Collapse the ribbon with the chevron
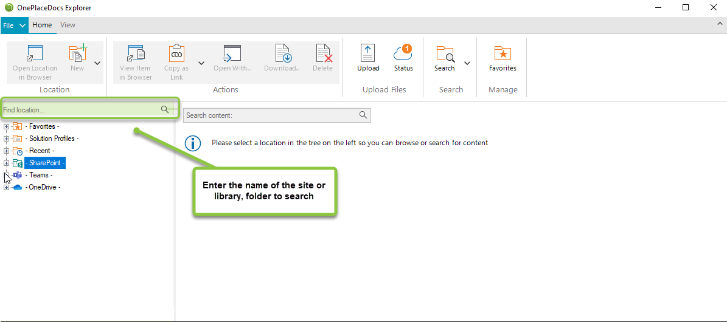This screenshot has height=322, width=727. (720, 24)
